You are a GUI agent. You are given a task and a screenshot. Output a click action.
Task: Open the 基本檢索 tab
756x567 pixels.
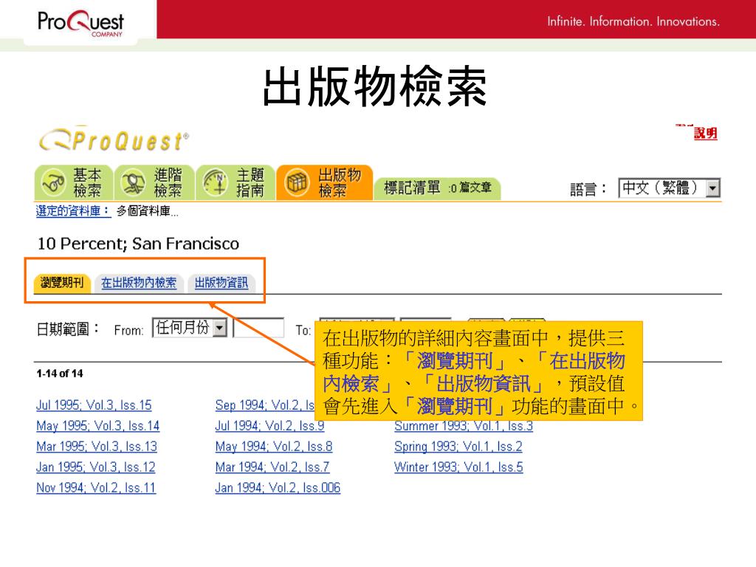(x=74, y=183)
